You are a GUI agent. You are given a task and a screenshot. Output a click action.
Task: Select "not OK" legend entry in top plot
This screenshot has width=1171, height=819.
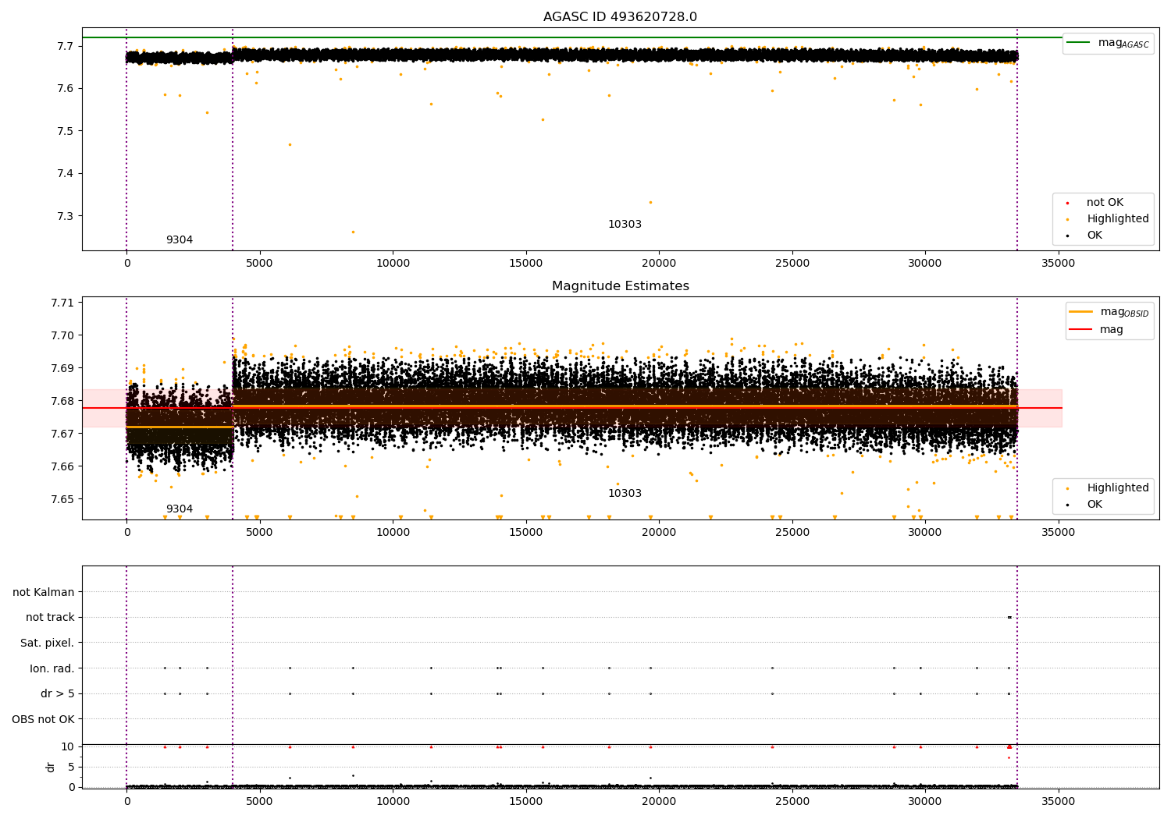pyautogui.click(x=1105, y=203)
